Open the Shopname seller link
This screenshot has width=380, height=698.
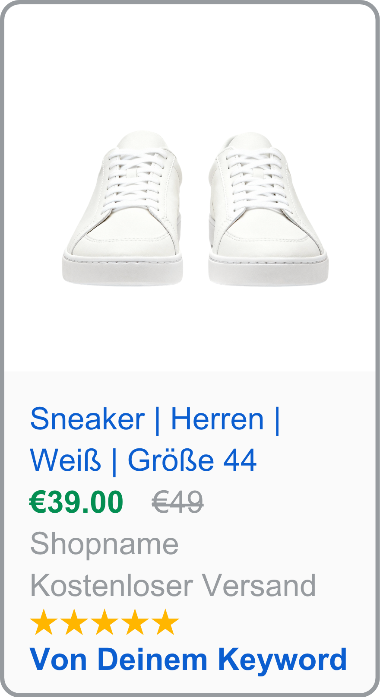[x=104, y=544]
